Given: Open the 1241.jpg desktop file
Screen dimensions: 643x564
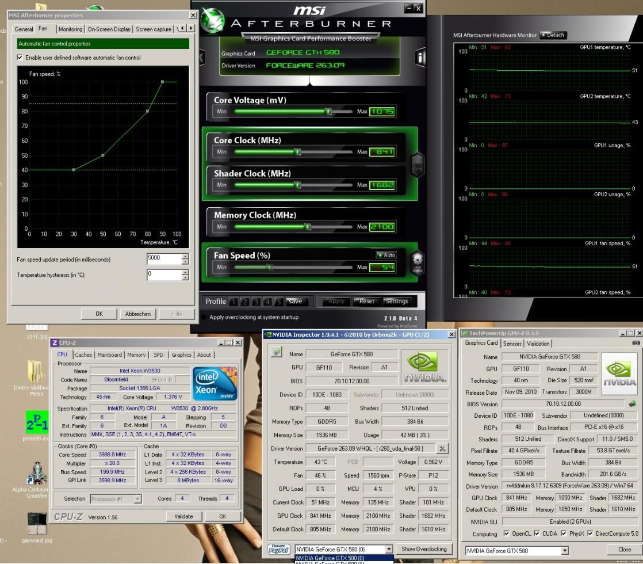Looking at the screenshot, I should 37,331.
